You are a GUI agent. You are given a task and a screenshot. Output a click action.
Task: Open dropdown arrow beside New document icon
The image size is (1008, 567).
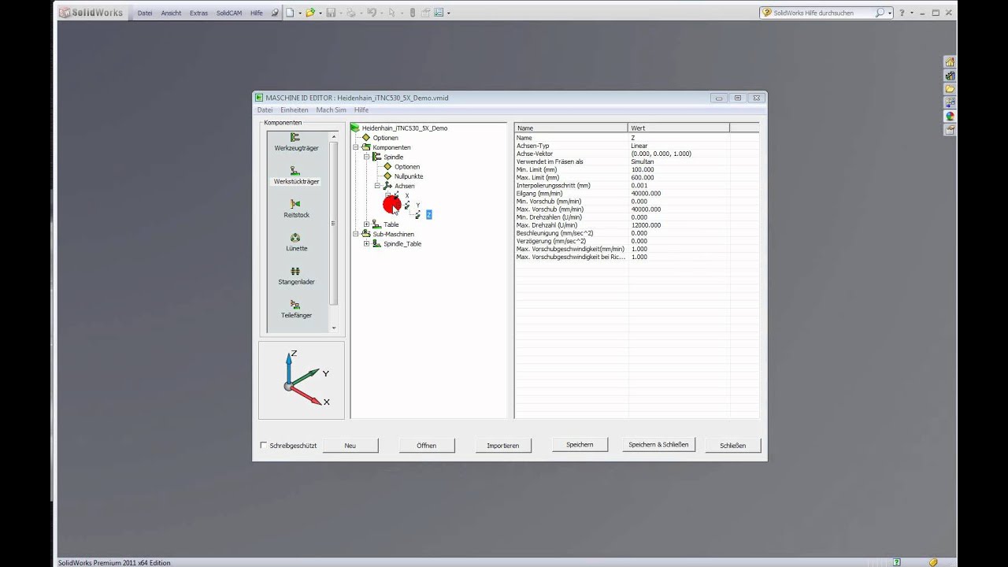[299, 13]
